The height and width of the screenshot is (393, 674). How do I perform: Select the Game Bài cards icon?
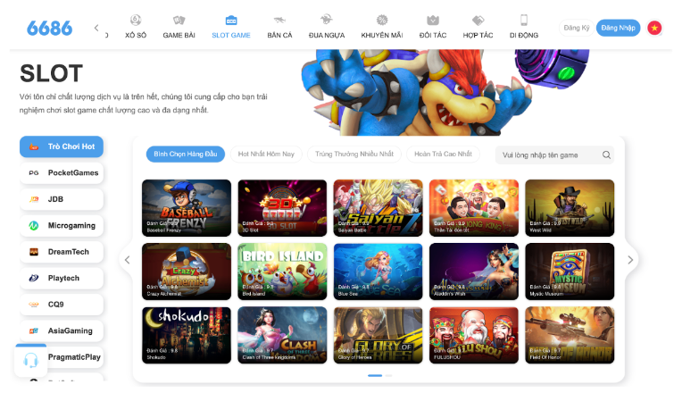point(179,20)
